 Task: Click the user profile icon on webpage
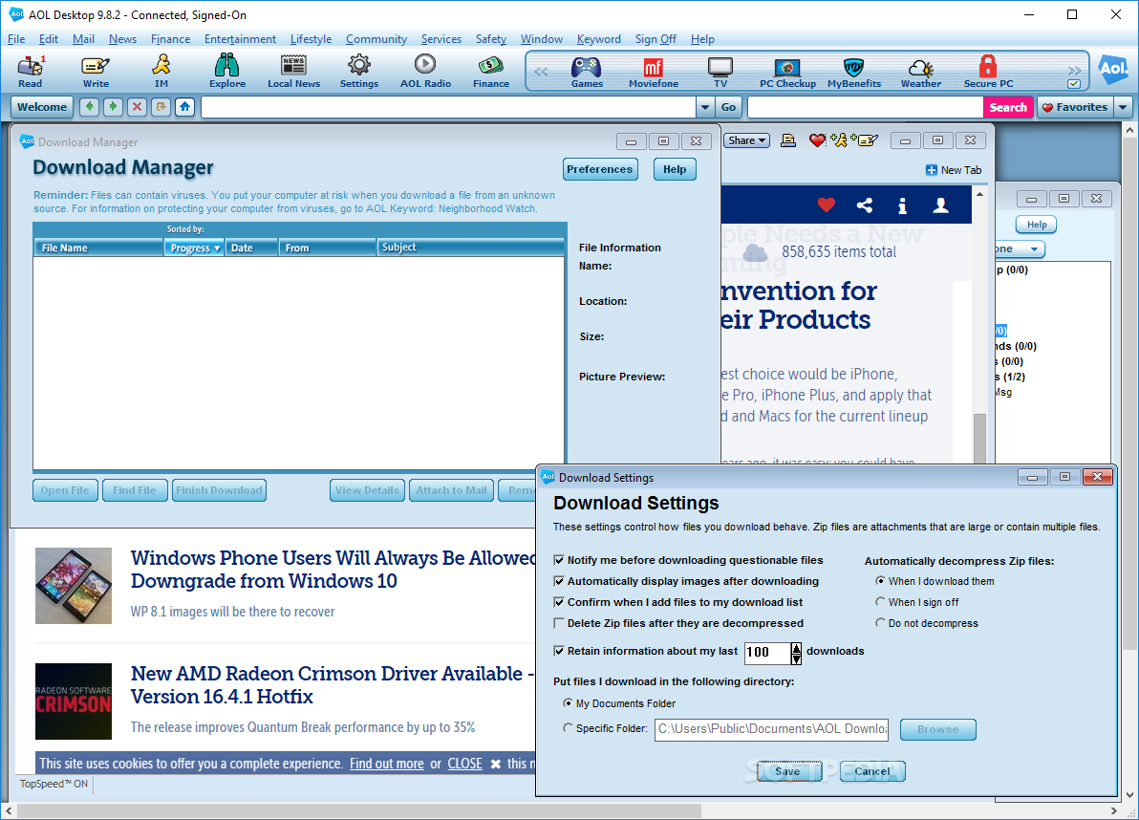pyautogui.click(x=940, y=205)
